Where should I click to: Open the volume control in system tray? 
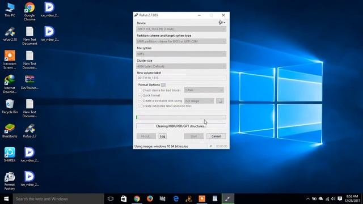point(333,199)
